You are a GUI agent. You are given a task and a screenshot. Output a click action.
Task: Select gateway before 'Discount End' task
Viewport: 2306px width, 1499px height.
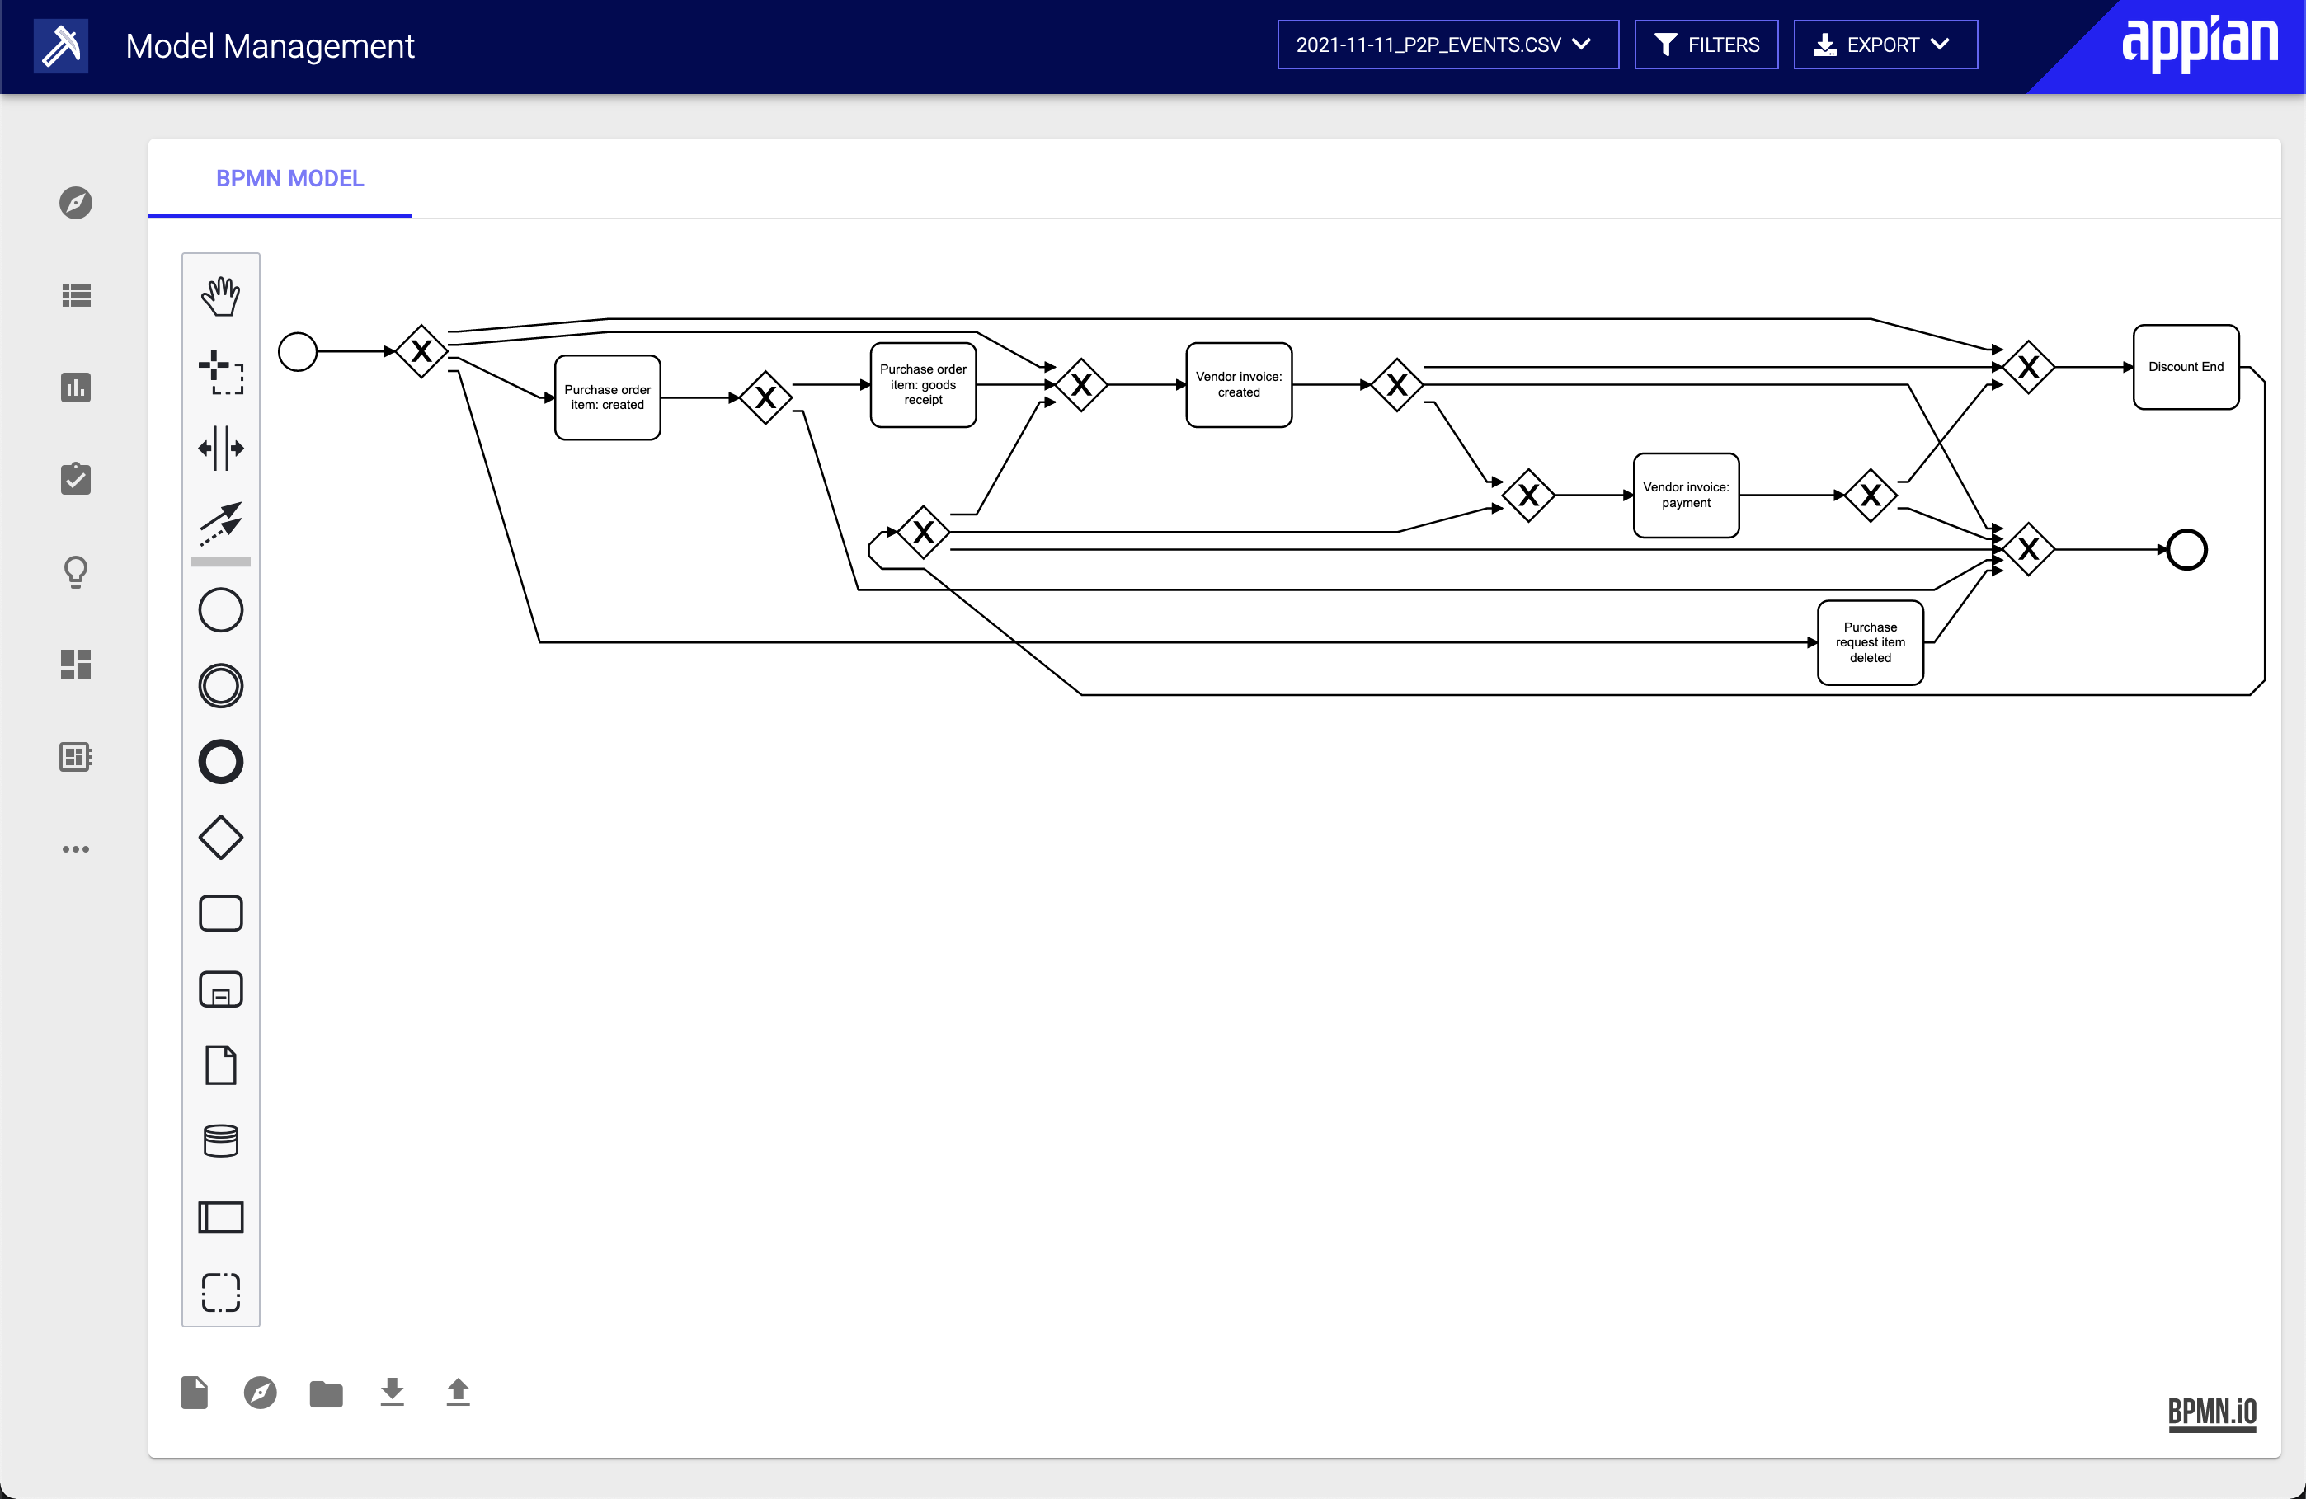coord(2029,367)
